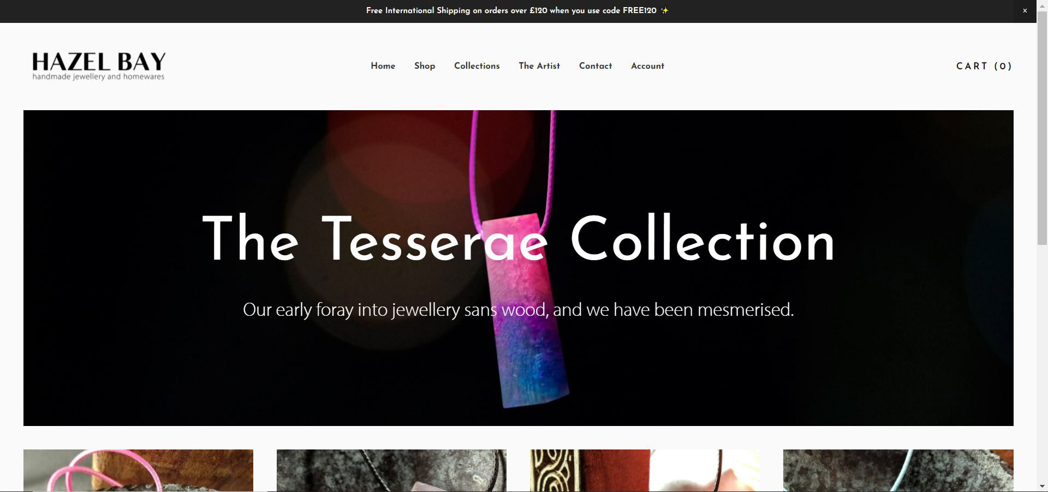Viewport: 1048px width, 492px height.
Task: Click the Hazel Bay logo
Action: (99, 66)
